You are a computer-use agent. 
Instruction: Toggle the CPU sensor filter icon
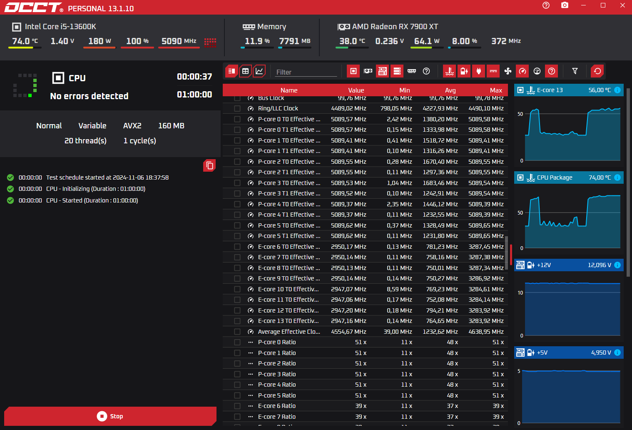(x=353, y=71)
